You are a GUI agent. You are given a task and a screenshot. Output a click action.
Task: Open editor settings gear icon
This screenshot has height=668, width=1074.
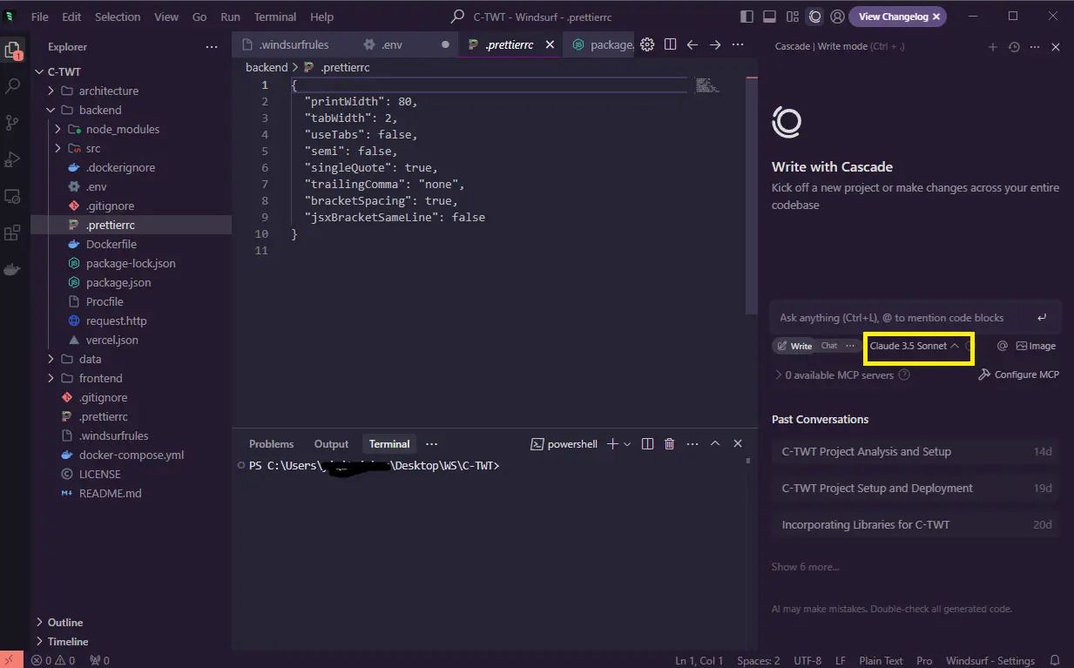[x=647, y=44]
